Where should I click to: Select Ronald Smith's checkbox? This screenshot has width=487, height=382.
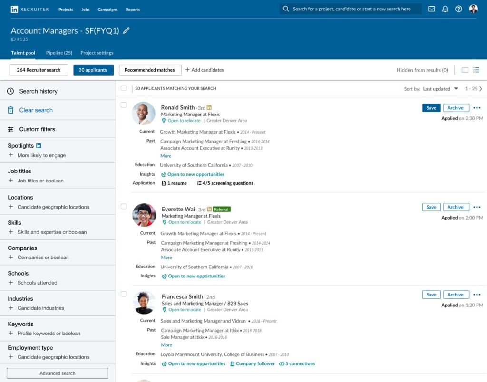(x=124, y=105)
